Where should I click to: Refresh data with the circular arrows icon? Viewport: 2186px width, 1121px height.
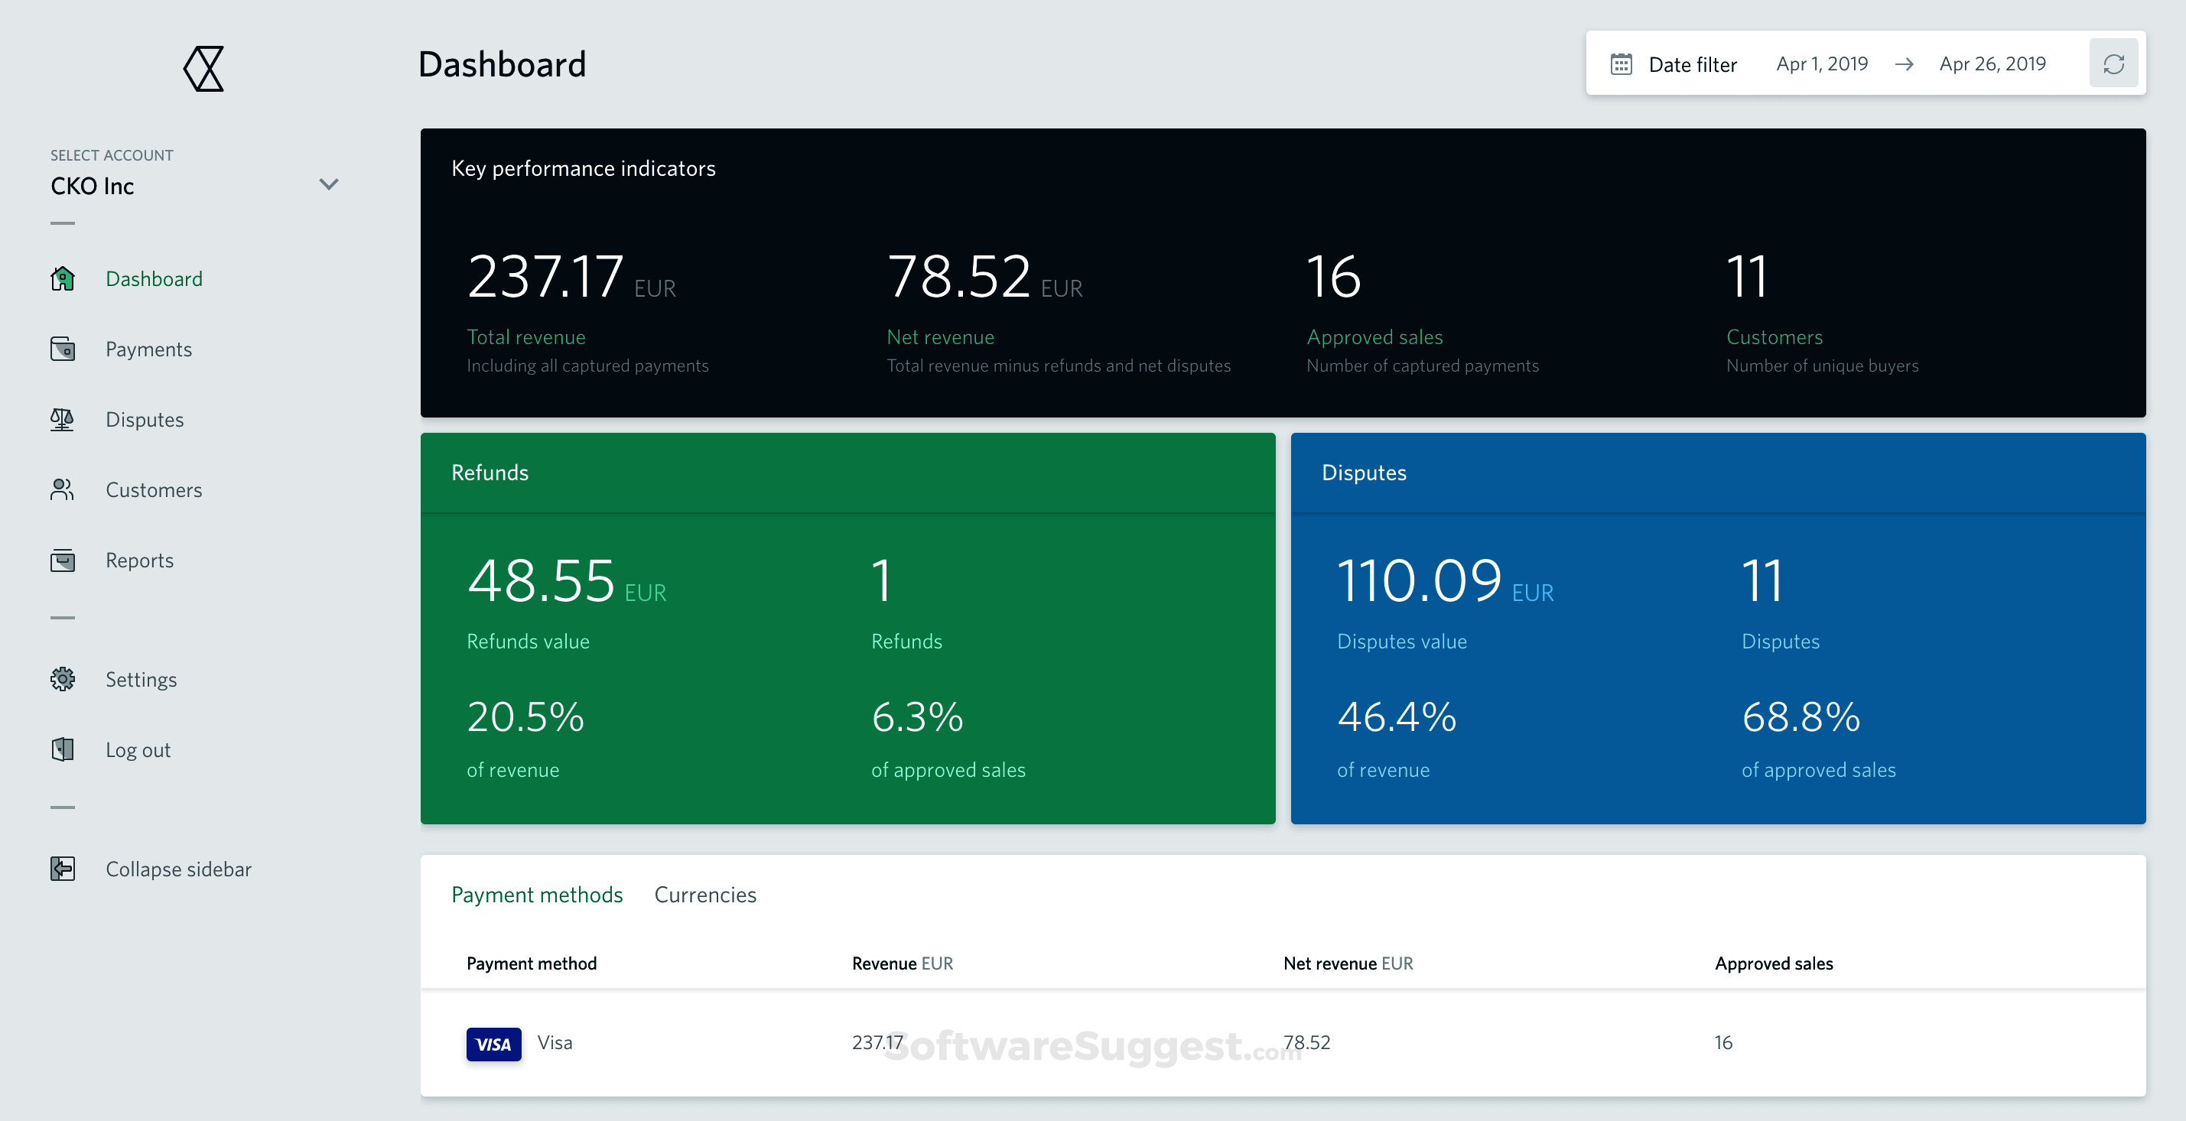click(x=2114, y=63)
